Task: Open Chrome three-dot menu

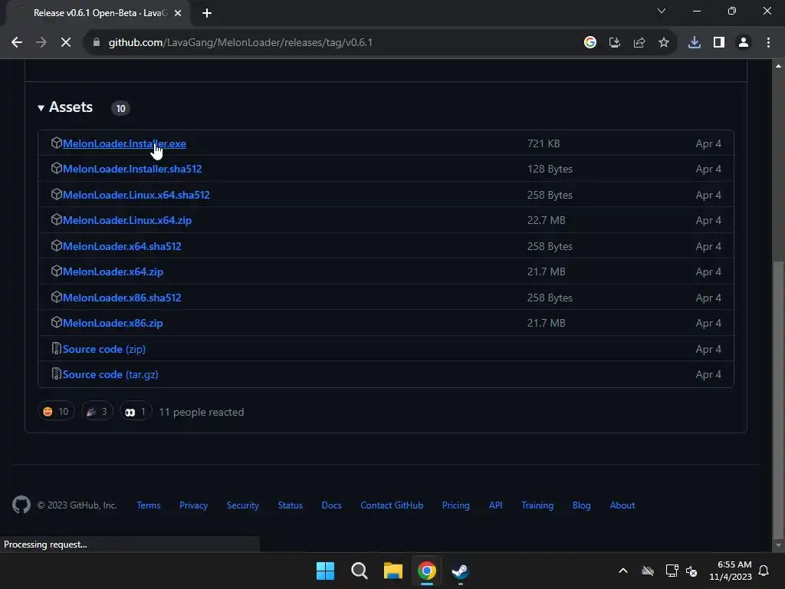Action: (x=768, y=43)
